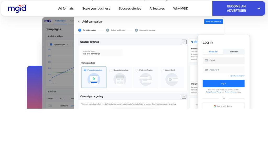Screen dimensions: 268x150
Task: Open the AI features menu item
Action: click(157, 9)
